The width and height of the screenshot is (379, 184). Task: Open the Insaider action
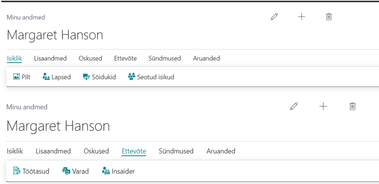coord(118,171)
